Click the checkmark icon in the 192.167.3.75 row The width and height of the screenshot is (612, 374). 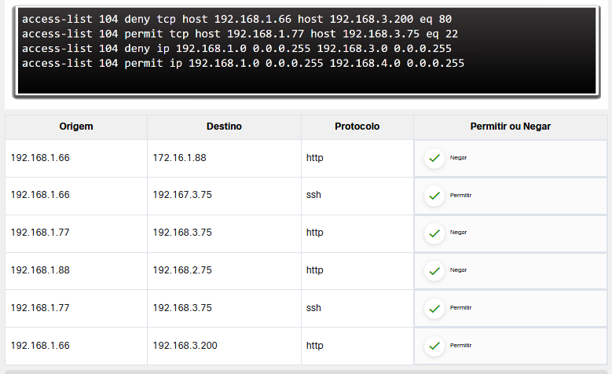click(x=434, y=196)
